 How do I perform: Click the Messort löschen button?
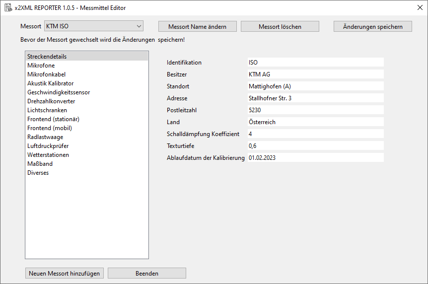(x=280, y=27)
